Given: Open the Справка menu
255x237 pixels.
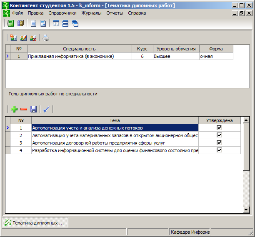Looking at the screenshot, I should pos(137,13).
